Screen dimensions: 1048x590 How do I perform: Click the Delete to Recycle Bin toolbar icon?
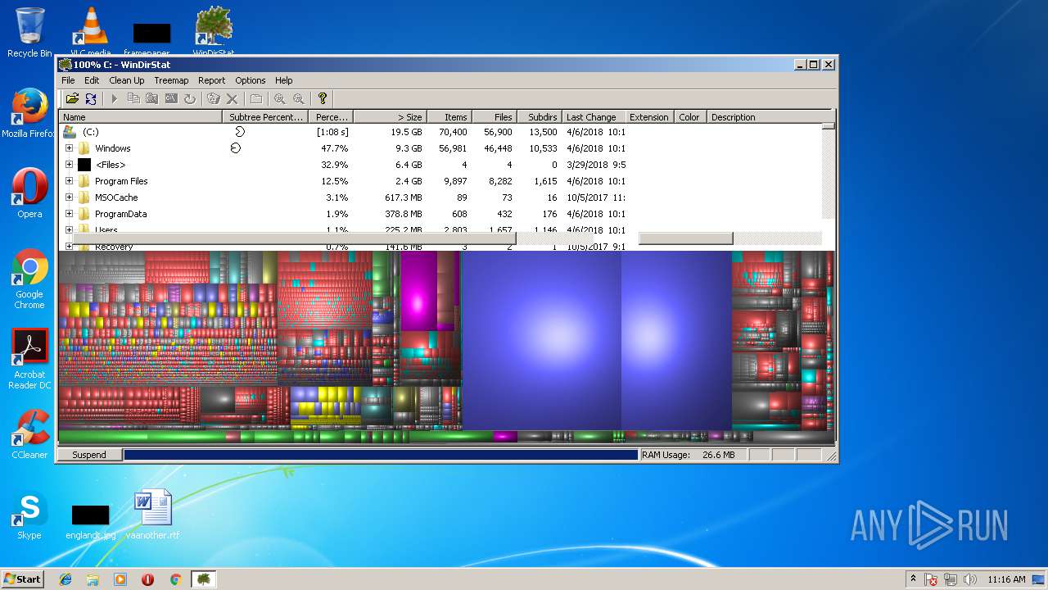pyautogui.click(x=214, y=98)
